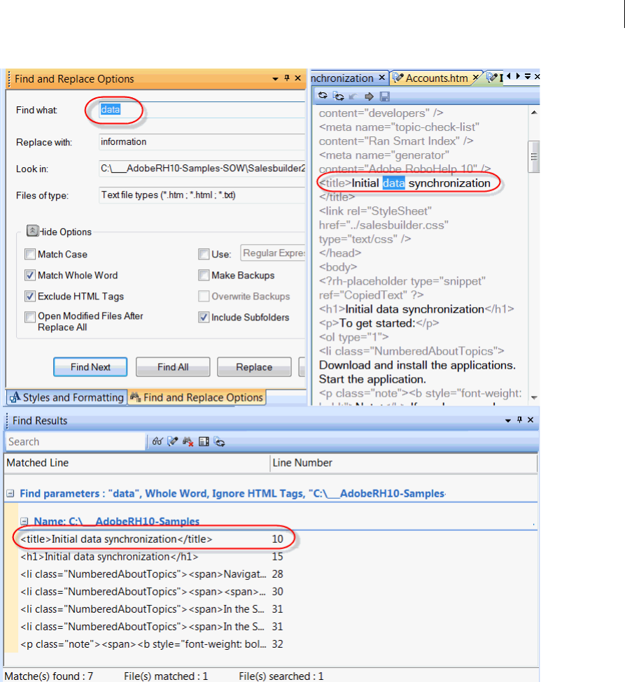Viewport: 625px width, 682px height.
Task: Click the refresh icon in editor toolbar
Action: pyautogui.click(x=323, y=96)
